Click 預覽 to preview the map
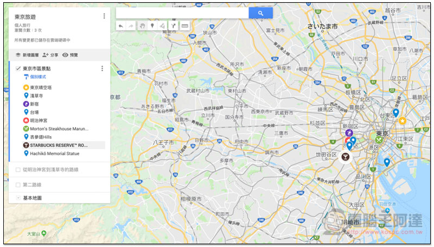 click(x=70, y=55)
